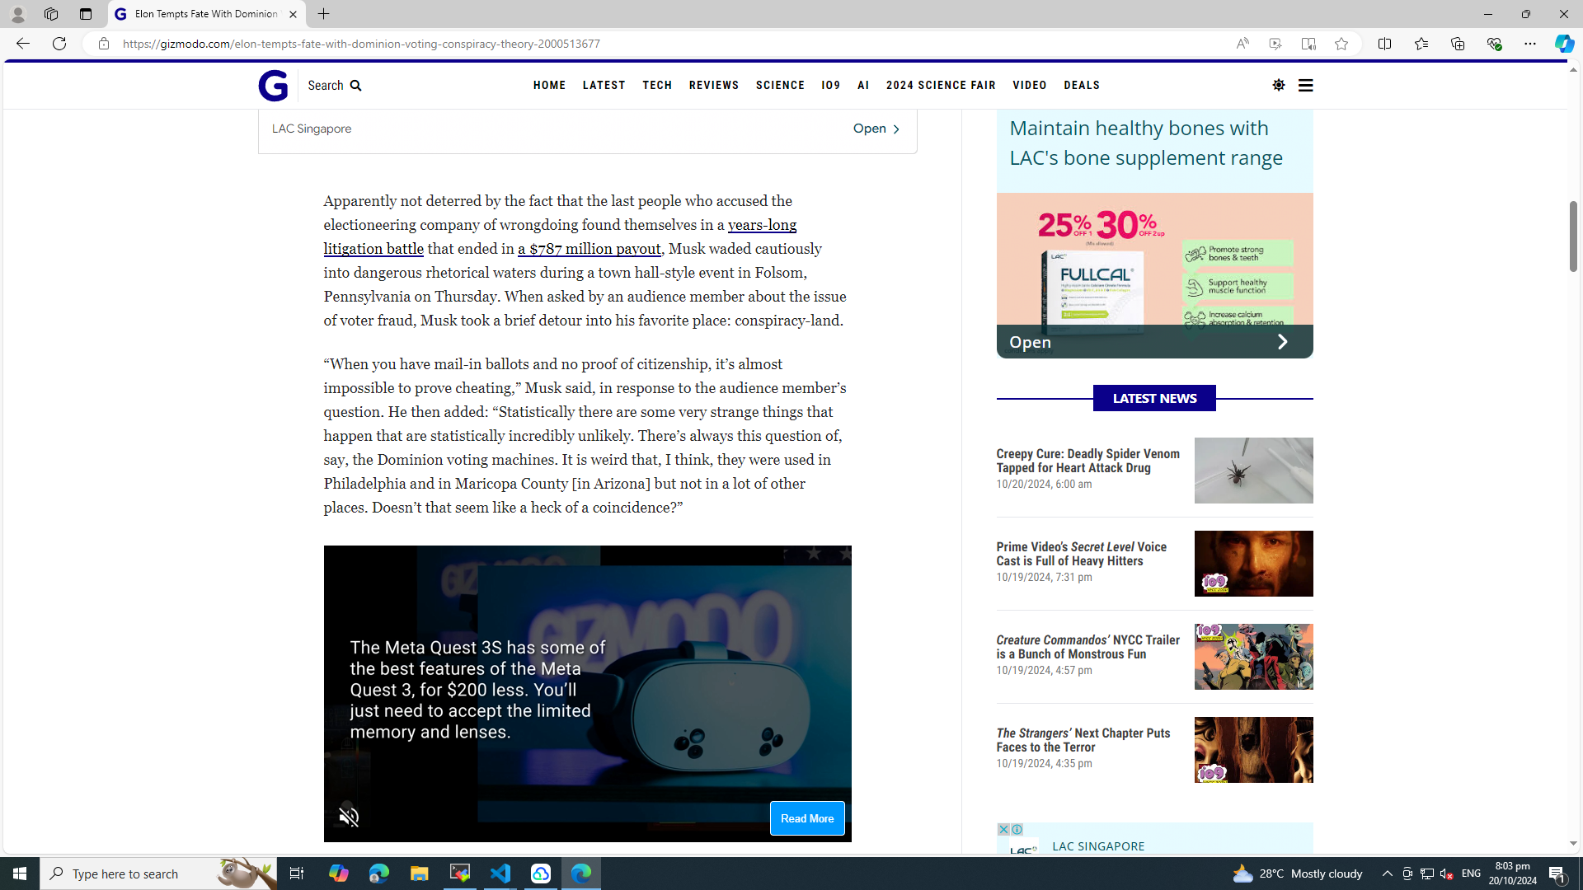Open the REVIEWS section
This screenshot has height=890, width=1583.
(x=714, y=86)
